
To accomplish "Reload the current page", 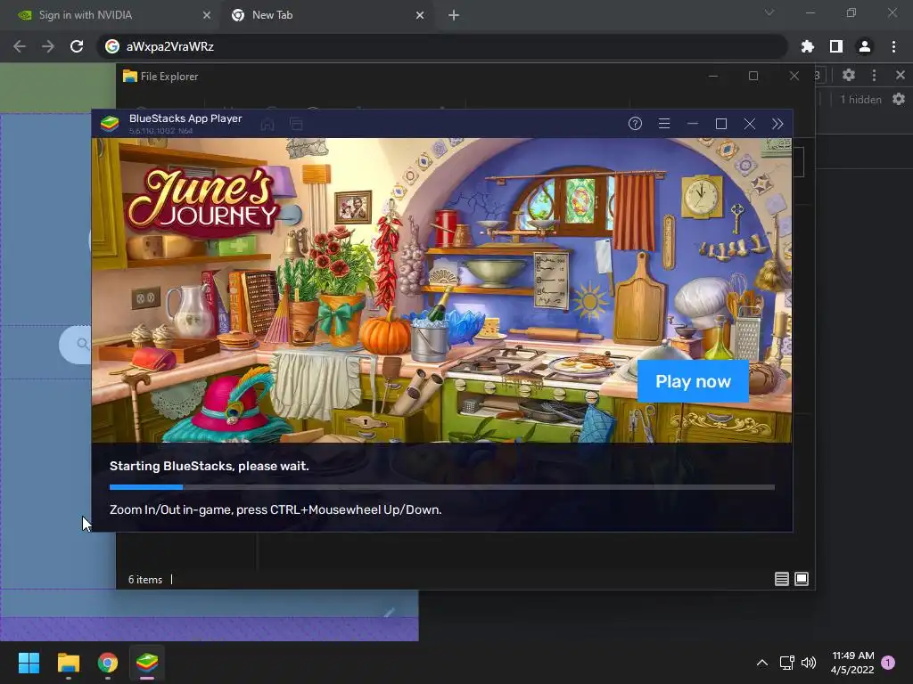I will 77,46.
